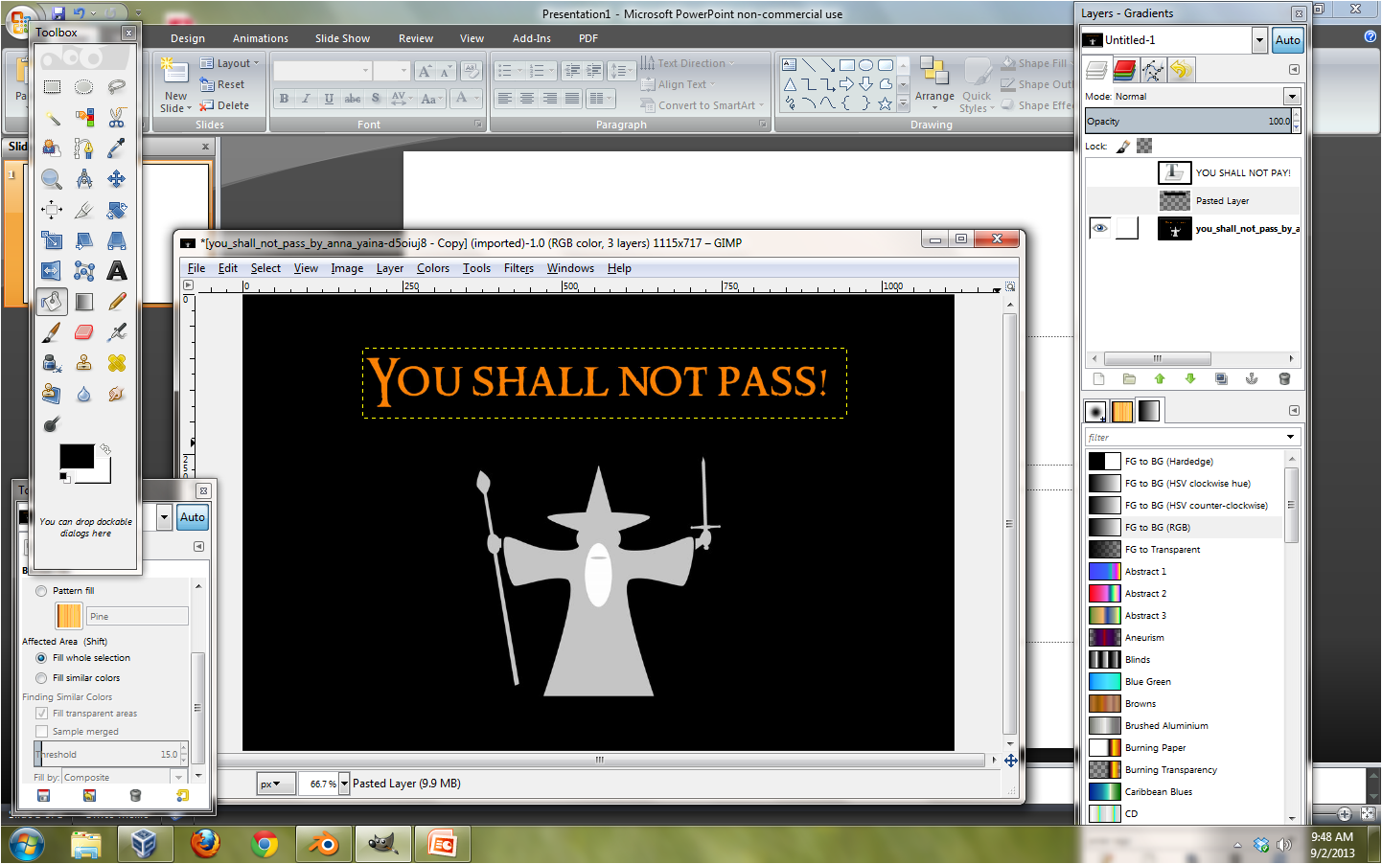Choose the Blend gradient tool
This screenshot has height=864, width=1382.
(84, 302)
